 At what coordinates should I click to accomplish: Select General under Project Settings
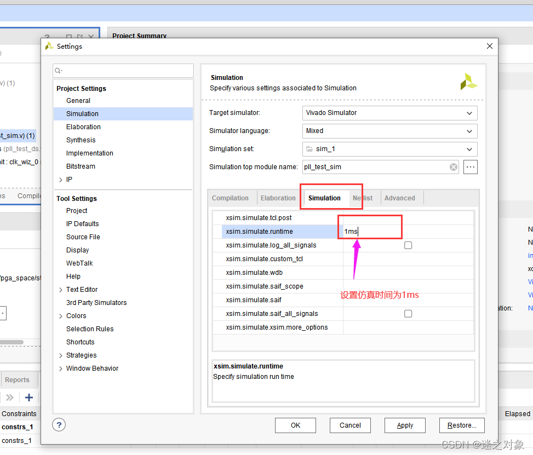click(78, 101)
